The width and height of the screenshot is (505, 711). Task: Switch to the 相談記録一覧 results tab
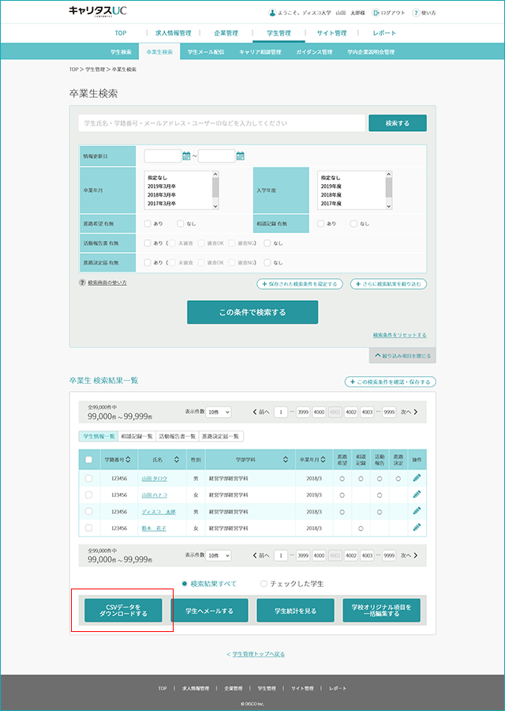pyautogui.click(x=137, y=436)
